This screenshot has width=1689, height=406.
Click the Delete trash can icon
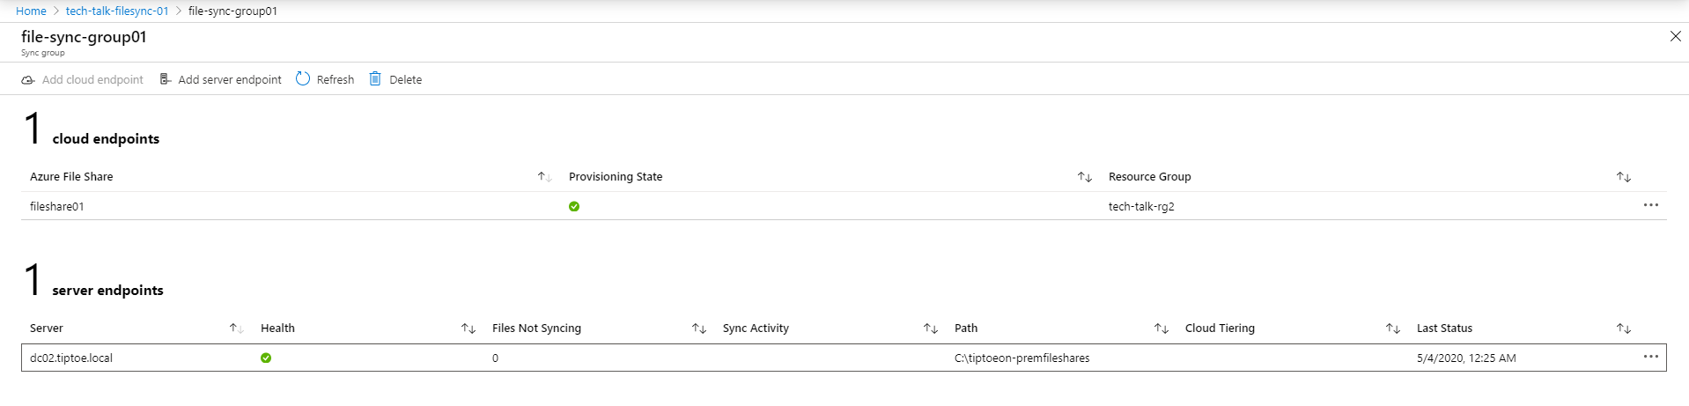coord(375,78)
